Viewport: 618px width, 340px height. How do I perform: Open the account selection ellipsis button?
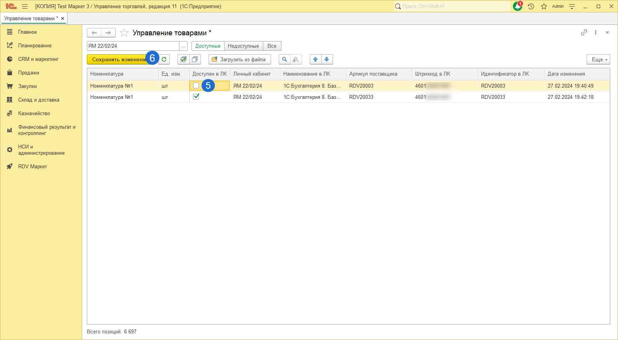point(183,46)
